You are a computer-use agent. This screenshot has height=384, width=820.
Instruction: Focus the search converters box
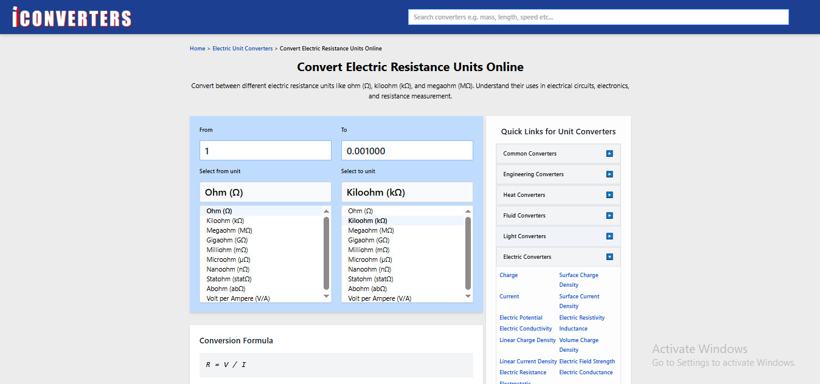pos(598,17)
